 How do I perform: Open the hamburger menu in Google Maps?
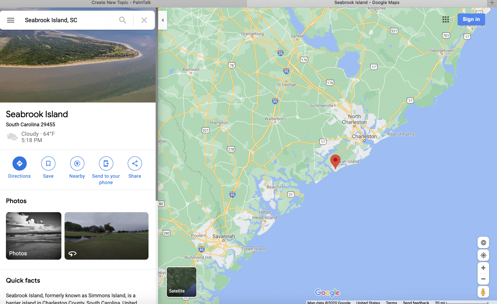point(11,20)
